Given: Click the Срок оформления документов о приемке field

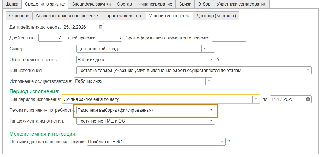Looking at the screenshot, I should pyautogui.click(x=229, y=38).
